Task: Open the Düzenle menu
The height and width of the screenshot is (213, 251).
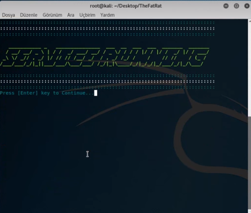Action: click(29, 15)
